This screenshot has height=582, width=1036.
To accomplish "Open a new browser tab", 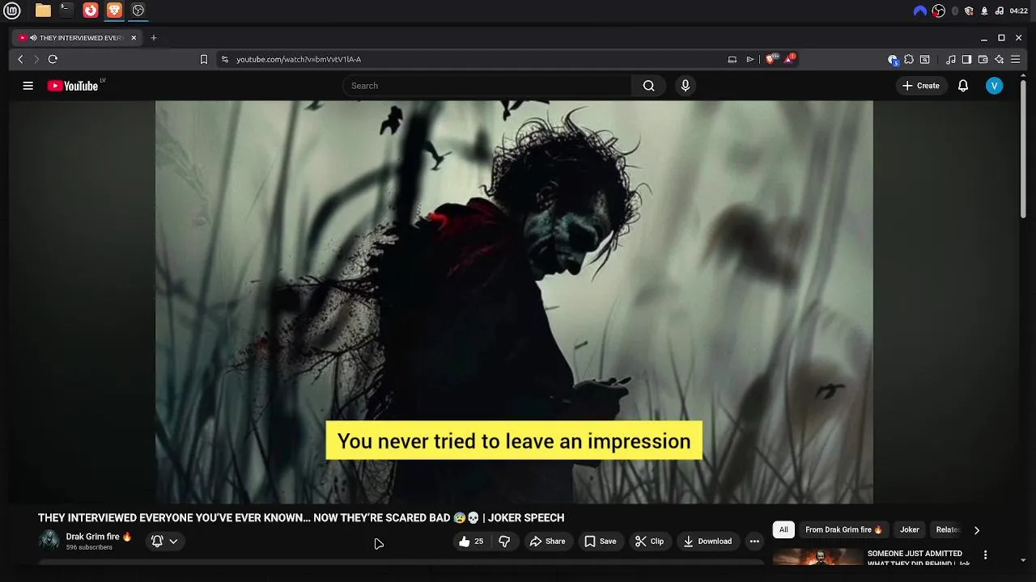I will [x=154, y=38].
